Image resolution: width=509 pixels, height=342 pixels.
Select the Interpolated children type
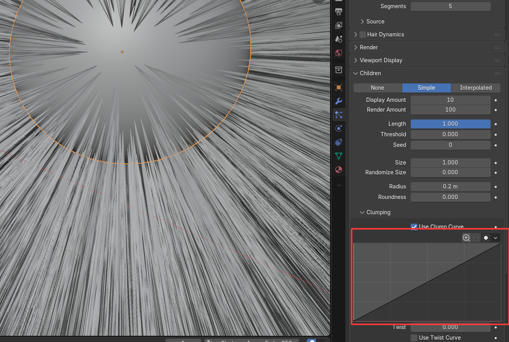[x=476, y=88]
